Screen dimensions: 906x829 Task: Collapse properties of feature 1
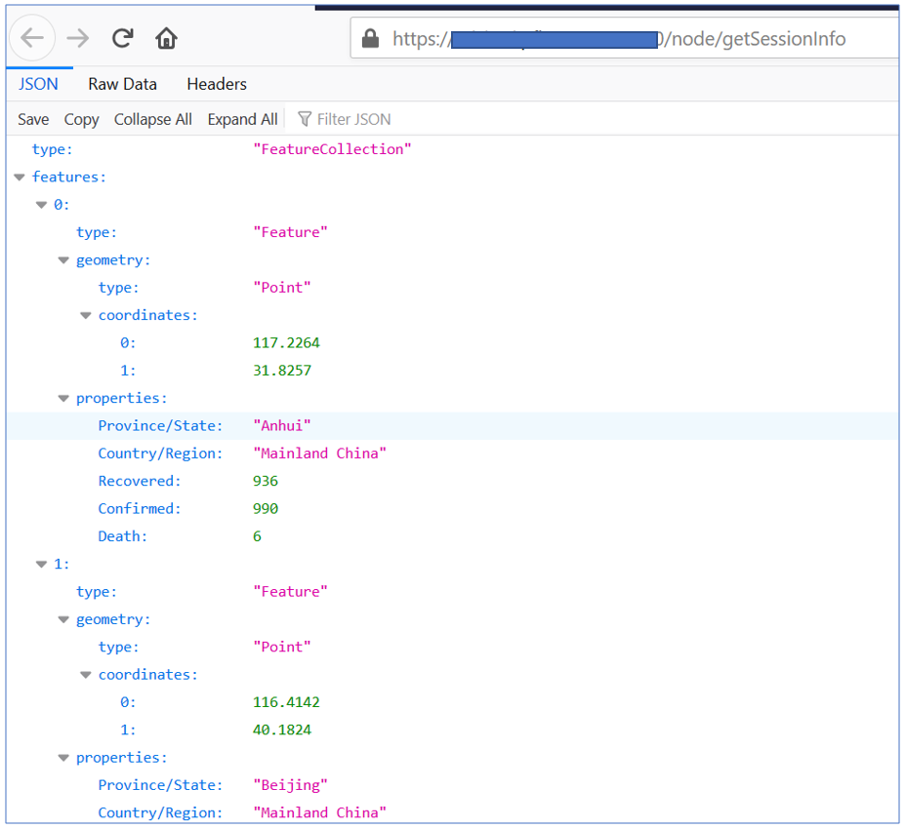click(63, 758)
